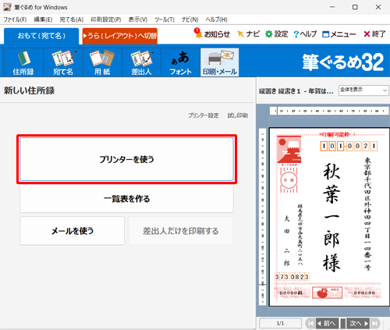The height and width of the screenshot is (330, 390).
Task: Click the メールを使う button
Action: (73, 231)
